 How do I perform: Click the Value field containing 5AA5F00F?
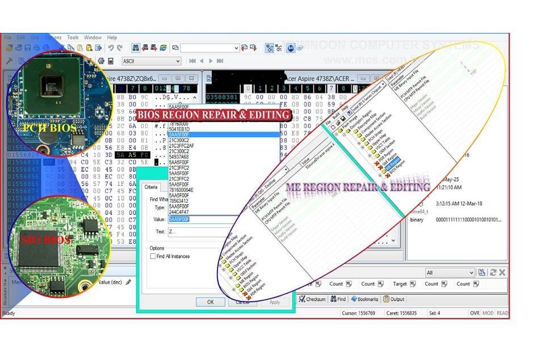tap(202, 219)
